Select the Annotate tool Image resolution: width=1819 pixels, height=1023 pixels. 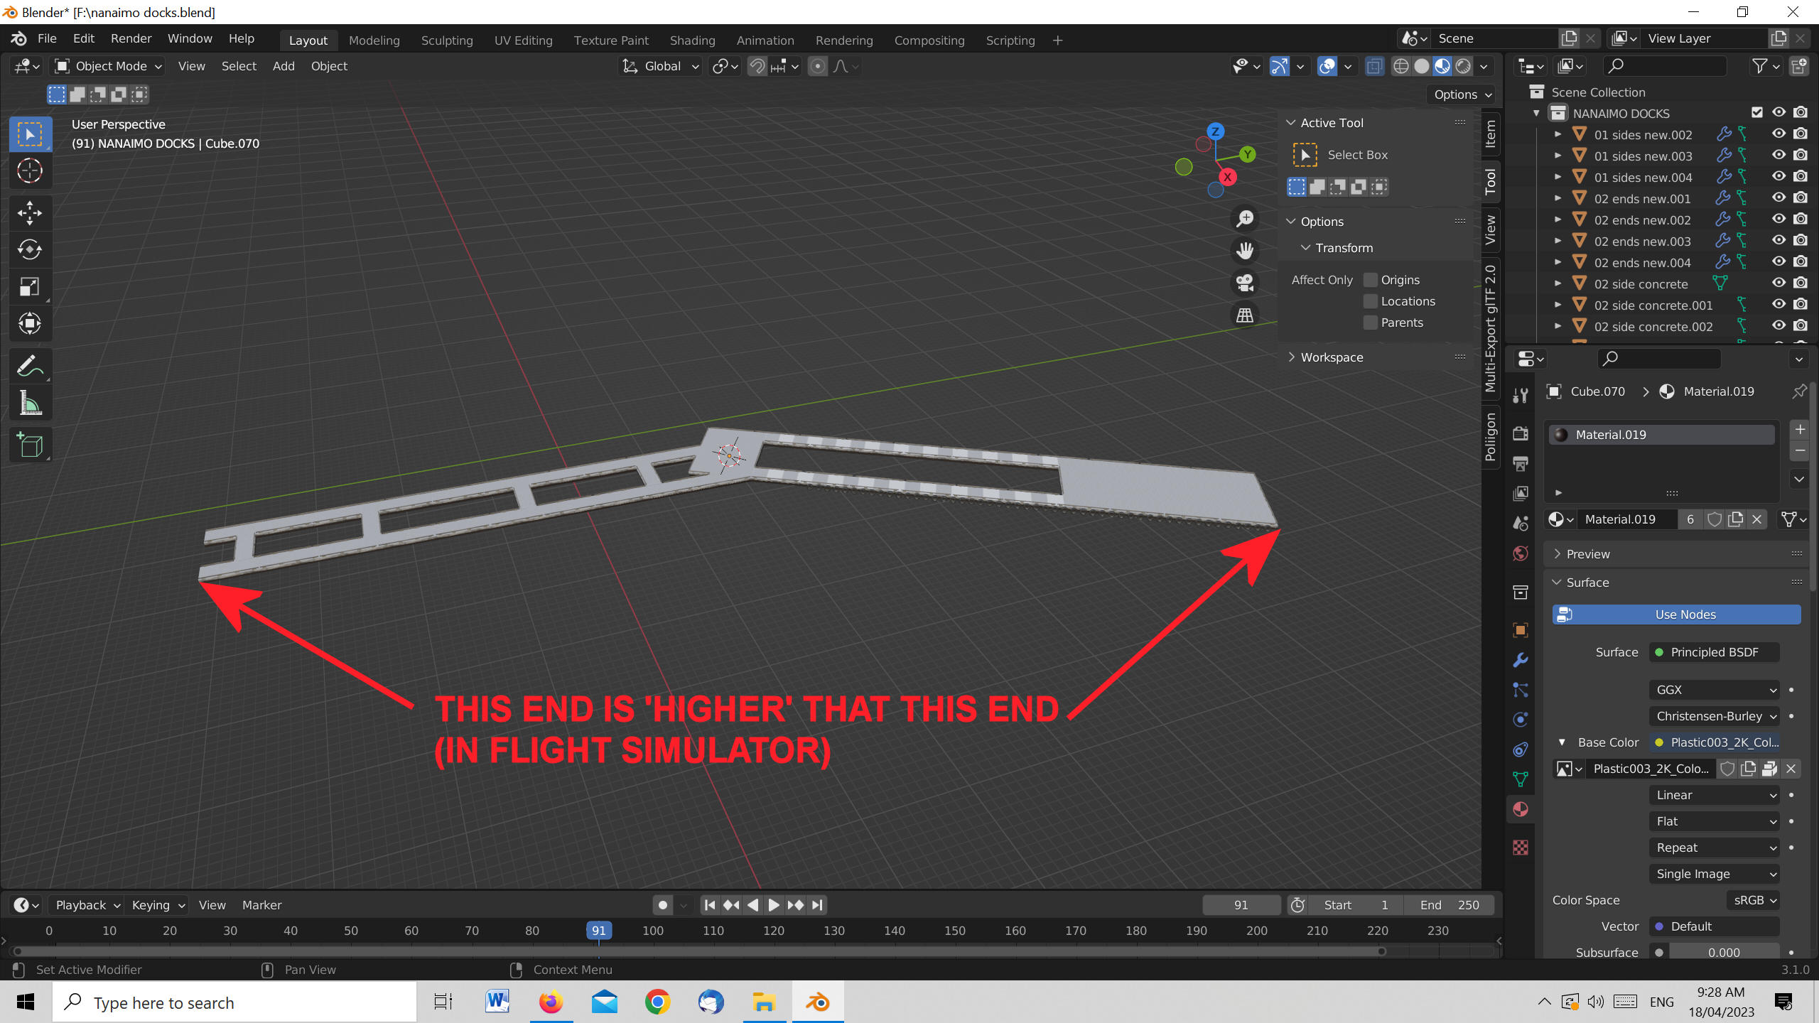pos(30,365)
